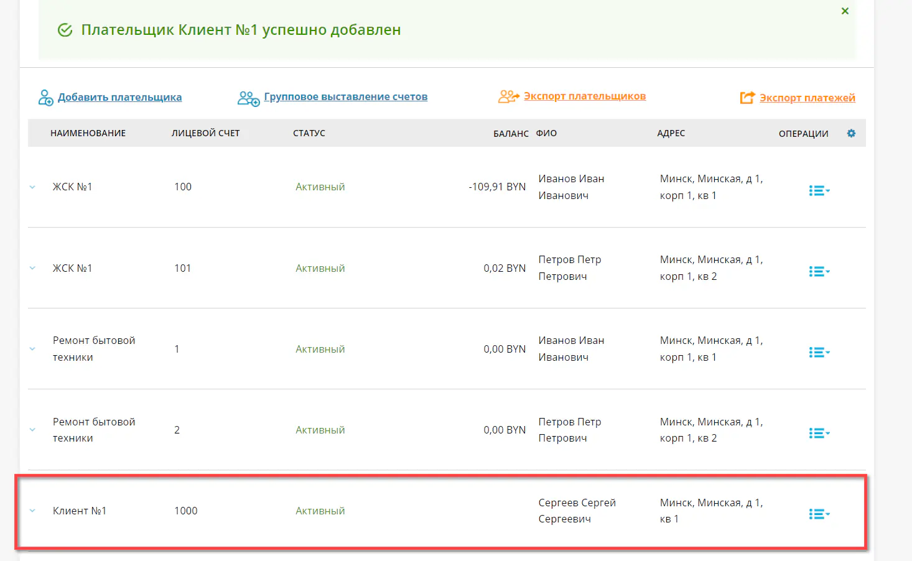Open Групповое выставление счетов link
This screenshot has width=912, height=561.
point(345,96)
